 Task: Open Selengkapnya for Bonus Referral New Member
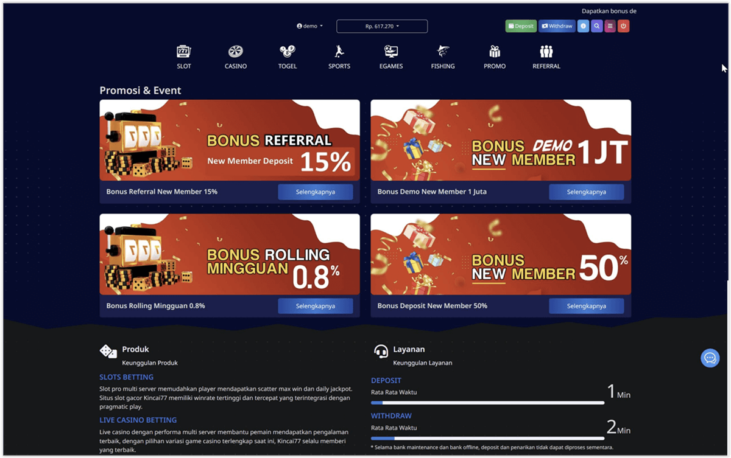click(316, 192)
